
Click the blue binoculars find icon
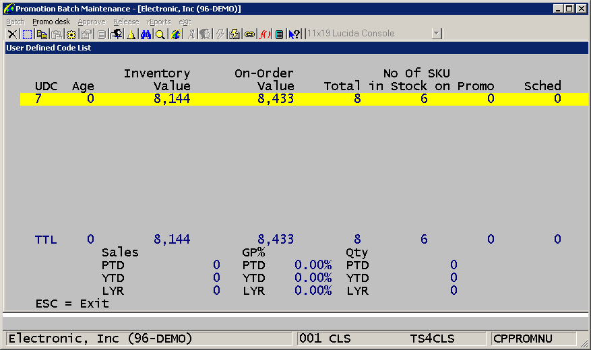coord(146,34)
